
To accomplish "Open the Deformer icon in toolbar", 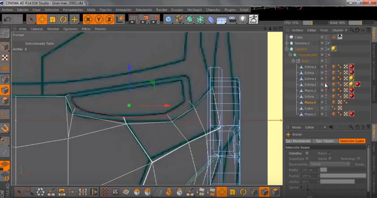I will pos(211,19).
